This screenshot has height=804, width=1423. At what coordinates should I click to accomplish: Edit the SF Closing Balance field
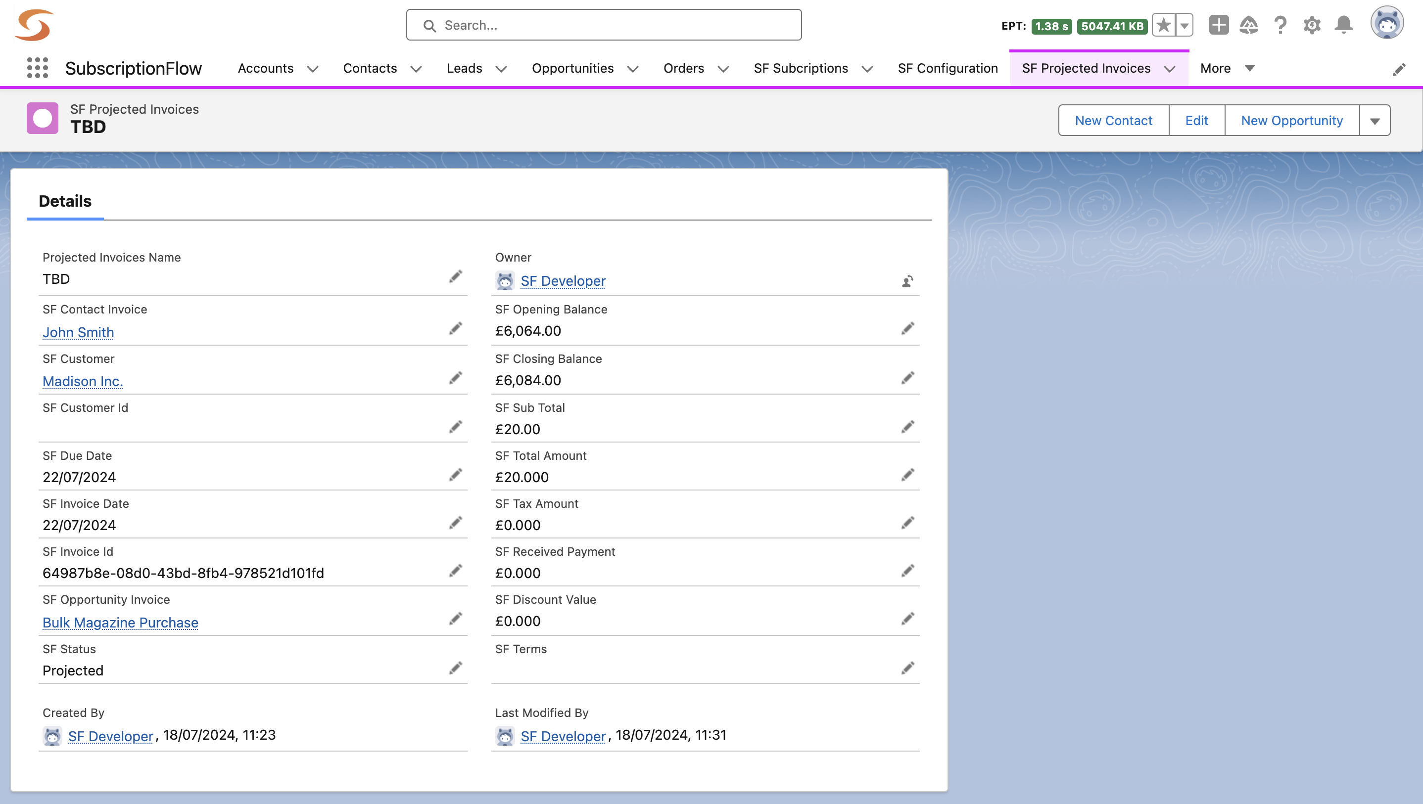(x=907, y=378)
